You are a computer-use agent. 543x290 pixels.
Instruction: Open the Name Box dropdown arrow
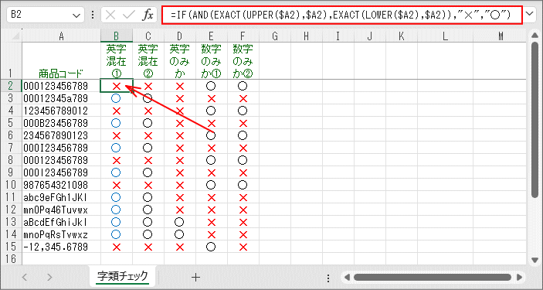point(76,15)
